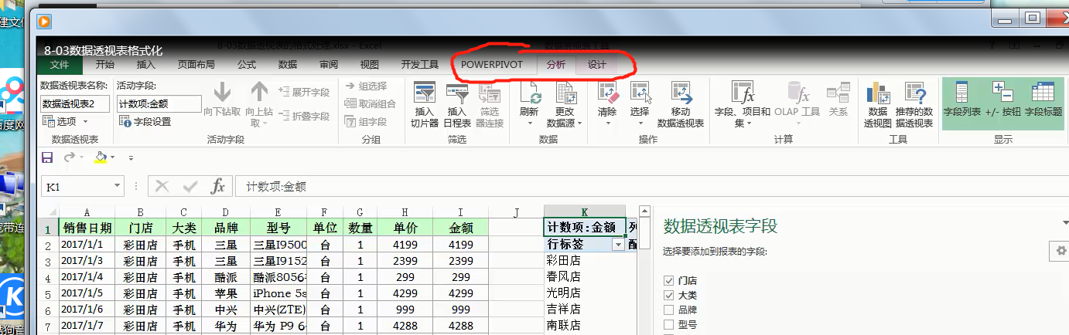Click the 推荐的数据透视表 icon

pyautogui.click(x=914, y=94)
